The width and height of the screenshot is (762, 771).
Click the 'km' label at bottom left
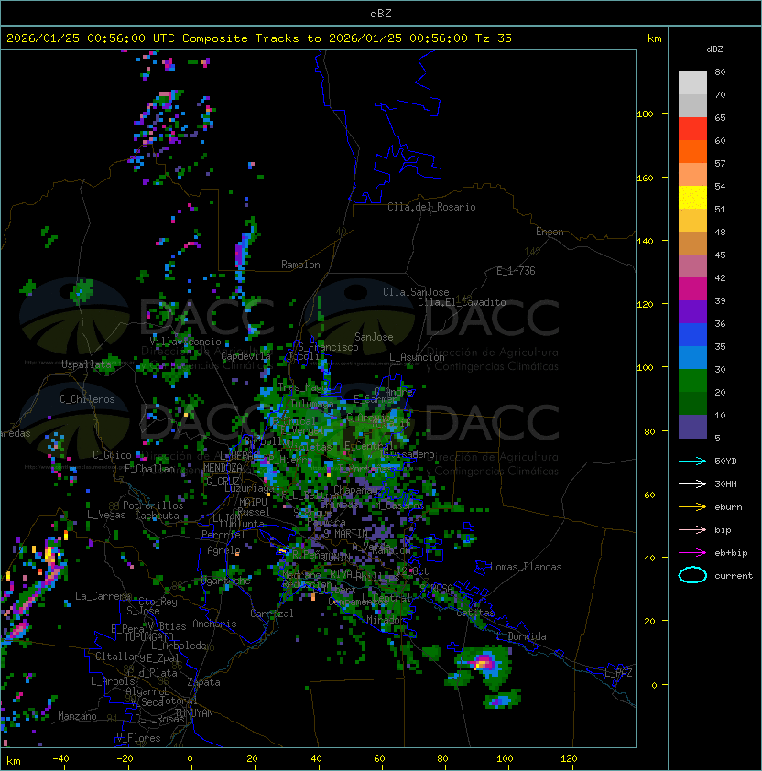coord(14,761)
